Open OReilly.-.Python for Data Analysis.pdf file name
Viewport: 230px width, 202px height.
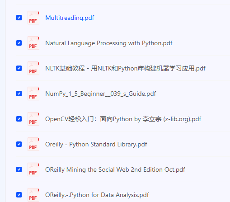point(97,195)
